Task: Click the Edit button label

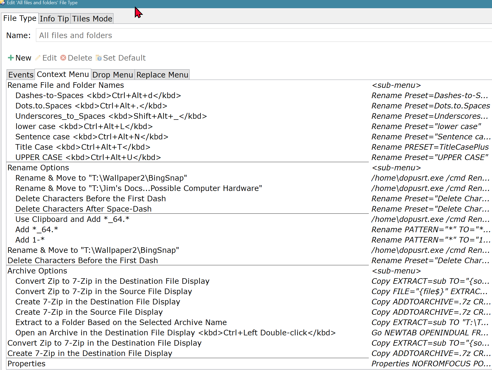Action: (50, 58)
